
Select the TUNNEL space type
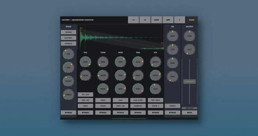(x=68, y=32)
